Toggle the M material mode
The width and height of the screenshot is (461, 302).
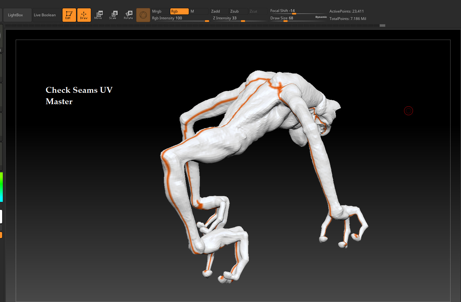coord(199,11)
